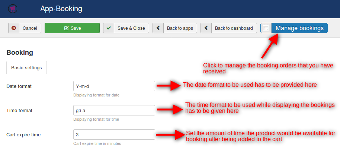Click the calendar icon on Manage bookings
This screenshot has width=340, height=168.
click(x=266, y=28)
